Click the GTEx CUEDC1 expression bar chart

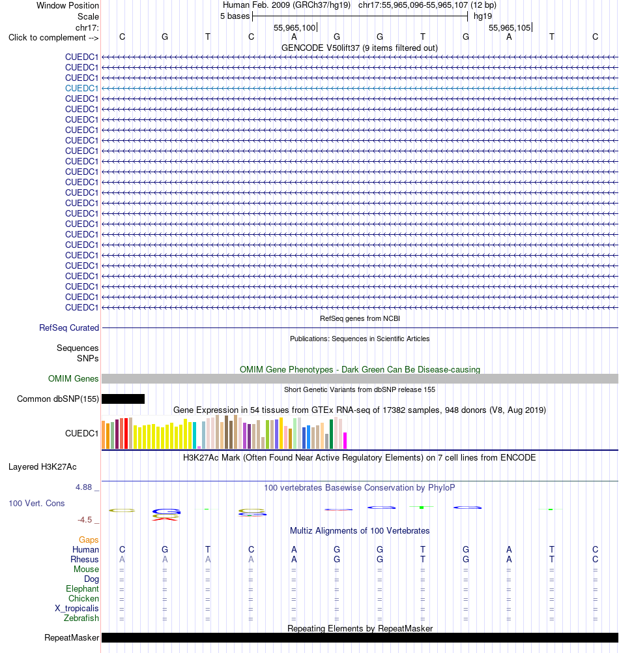(x=224, y=433)
